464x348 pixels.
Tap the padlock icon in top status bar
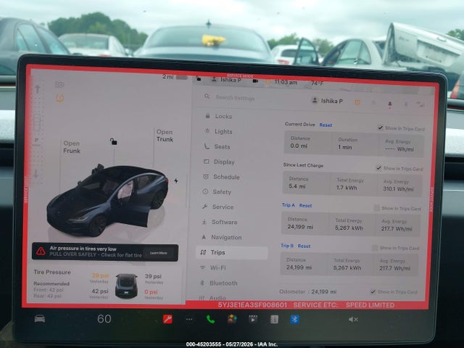(x=199, y=79)
